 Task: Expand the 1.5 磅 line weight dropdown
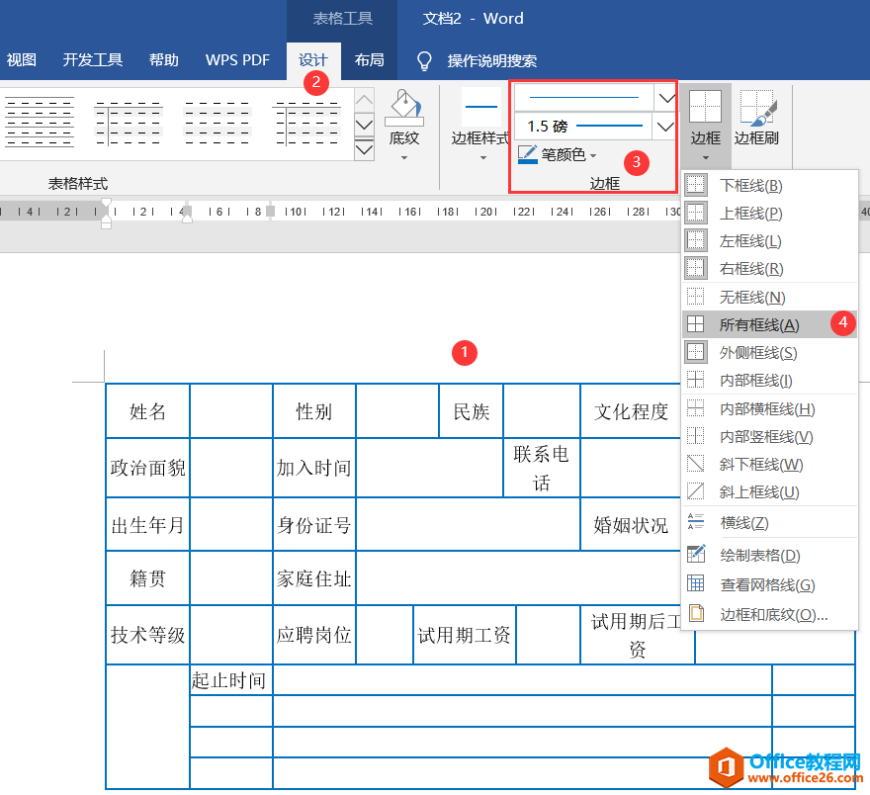pos(664,127)
